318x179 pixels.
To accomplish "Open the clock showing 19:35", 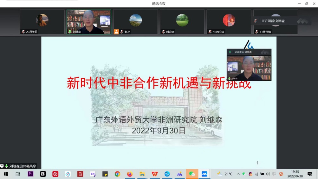I will pyautogui.click(x=295, y=174).
